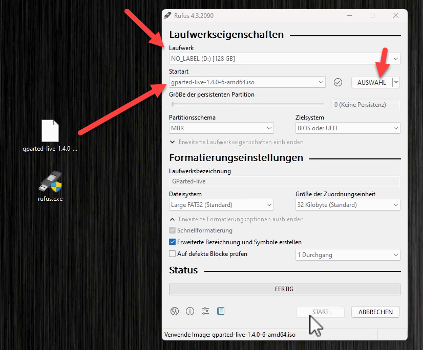This screenshot has height=350, width=423.
Task: Open Größe der Zuordnungseinheit dropdown
Action: point(348,205)
